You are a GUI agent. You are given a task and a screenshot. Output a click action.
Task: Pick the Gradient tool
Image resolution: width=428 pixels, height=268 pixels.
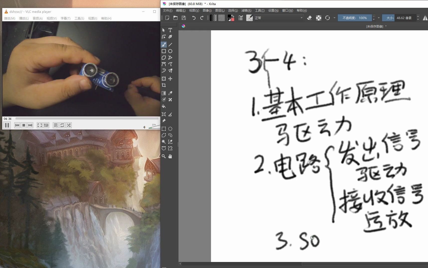(x=164, y=93)
